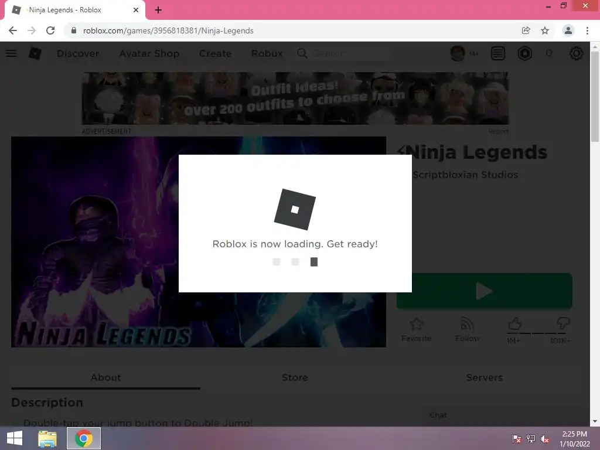600x450 pixels.
Task: Open File Explorer from the taskbar
Action: point(47,438)
